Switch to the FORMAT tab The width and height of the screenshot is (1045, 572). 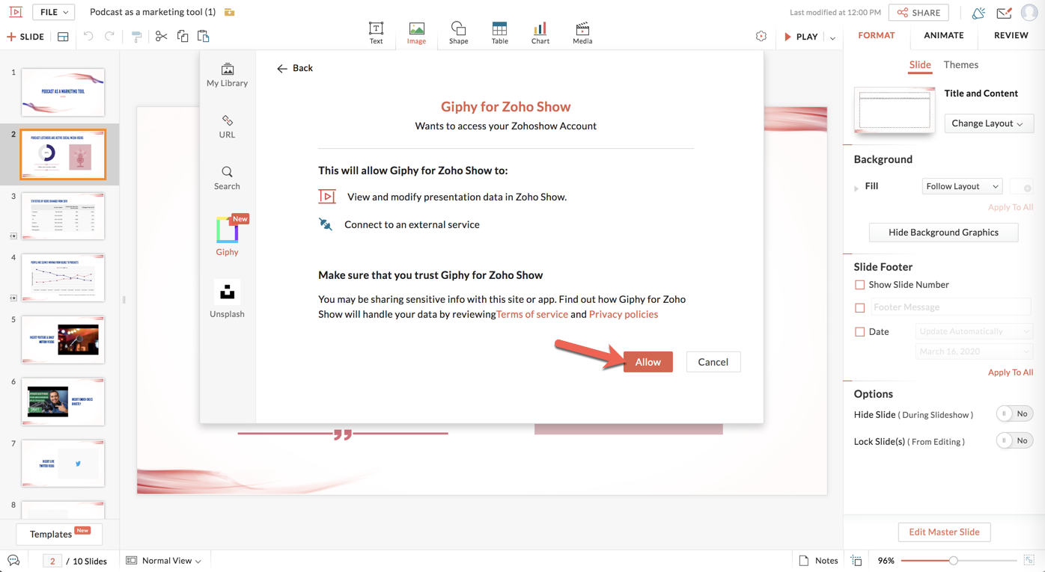pos(877,35)
